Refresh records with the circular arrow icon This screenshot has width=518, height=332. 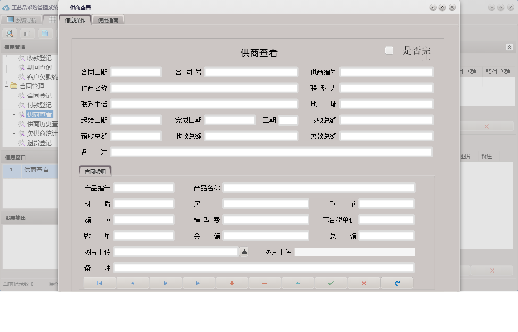coord(397,283)
